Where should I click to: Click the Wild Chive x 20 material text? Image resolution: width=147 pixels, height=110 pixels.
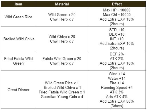point(62,37)
